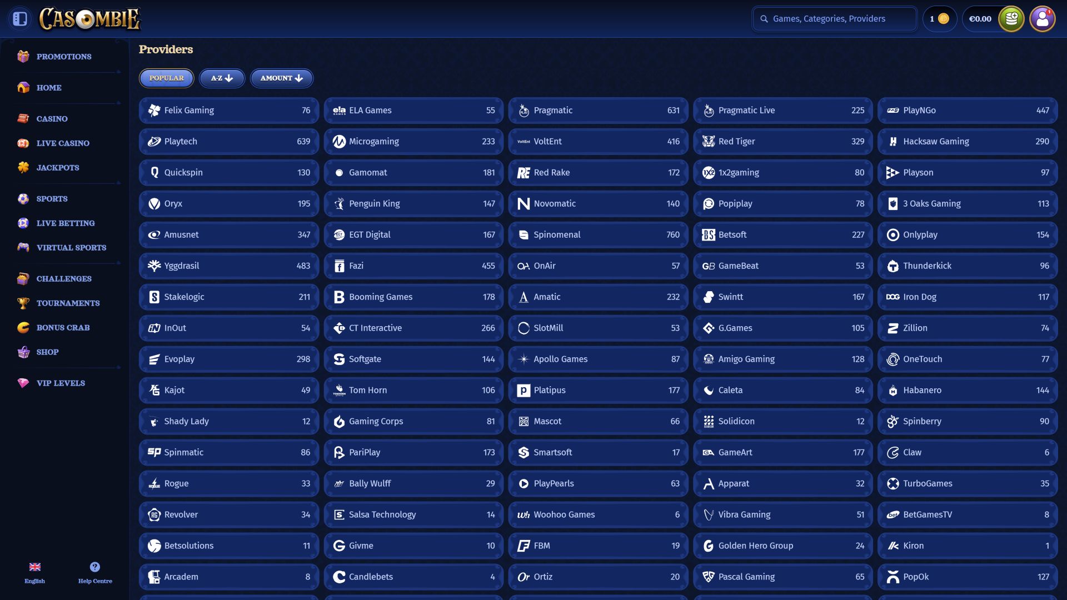Viewport: 1067px width, 600px height.
Task: Open the CT Interactive provider
Action: point(413,328)
